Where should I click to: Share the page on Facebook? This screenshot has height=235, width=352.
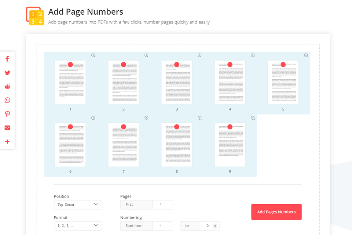7,59
